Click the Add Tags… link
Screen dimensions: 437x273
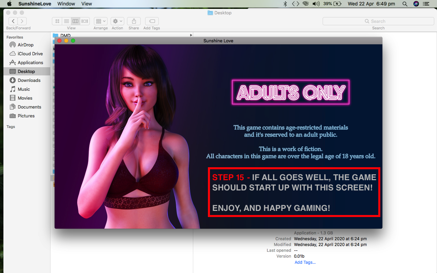pos(305,262)
